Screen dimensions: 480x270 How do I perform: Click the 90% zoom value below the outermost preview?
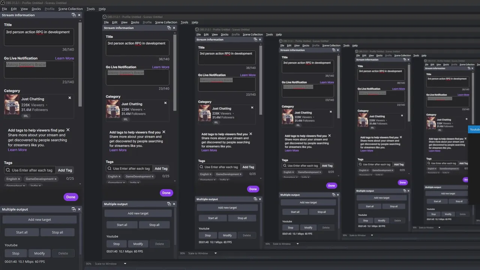click(x=89, y=264)
